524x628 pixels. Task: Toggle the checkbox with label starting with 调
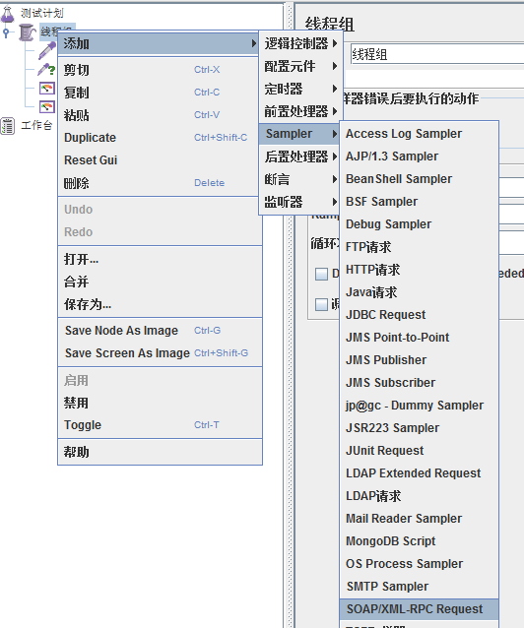tap(321, 304)
